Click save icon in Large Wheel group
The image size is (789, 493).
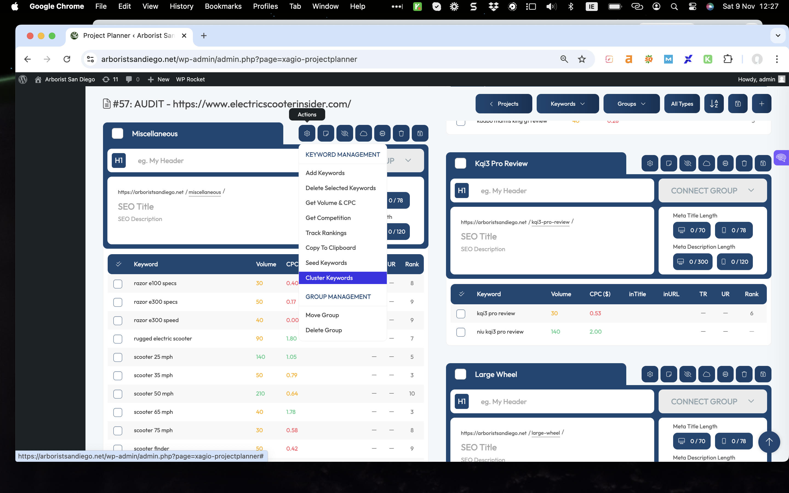coord(763,374)
